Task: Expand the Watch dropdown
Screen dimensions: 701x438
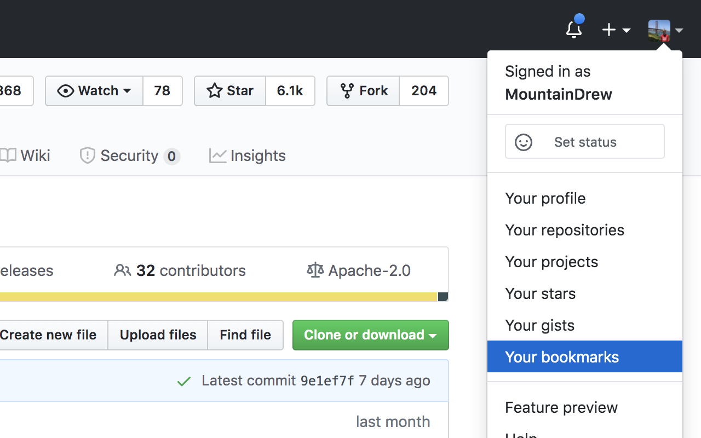Action: click(x=128, y=91)
